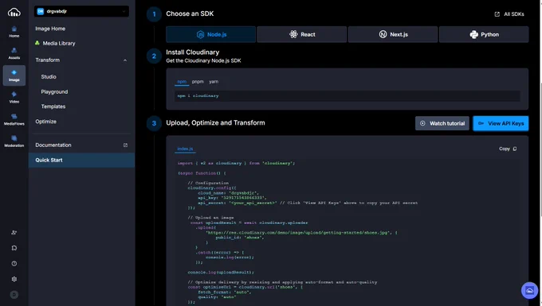Open the drgvabdjr cloud selector dropdown
The width and height of the screenshot is (542, 306).
[x=81, y=11]
